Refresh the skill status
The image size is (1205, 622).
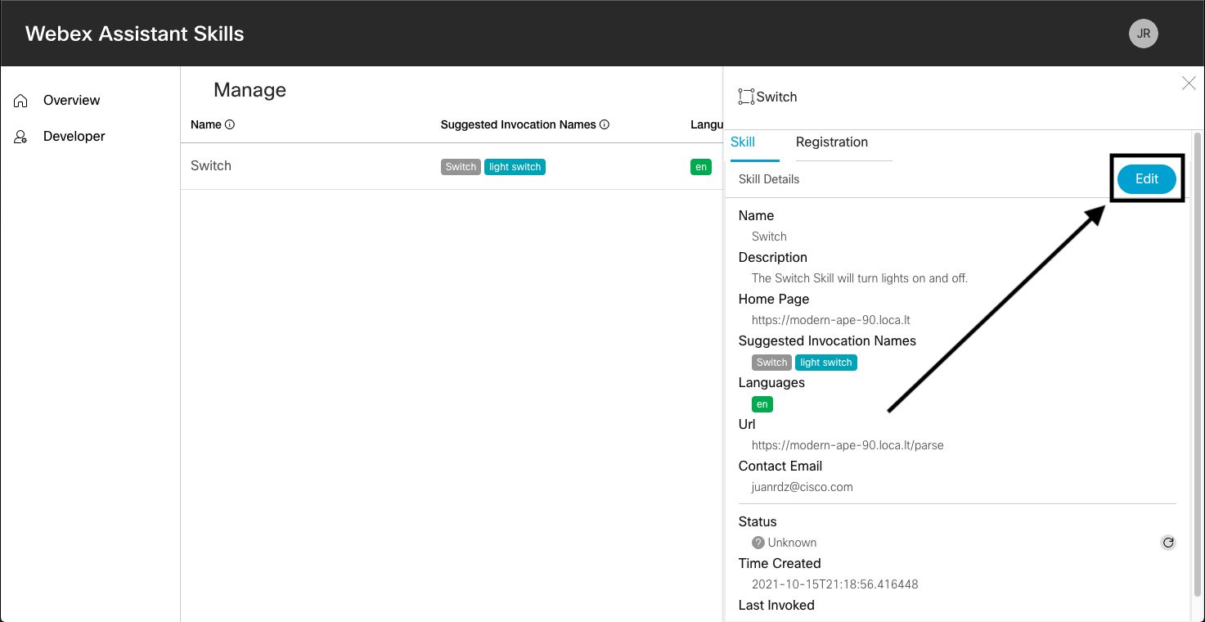[1168, 542]
